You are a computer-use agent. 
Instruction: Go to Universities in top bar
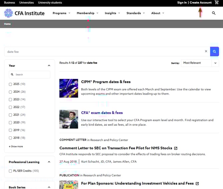(x=27, y=3)
